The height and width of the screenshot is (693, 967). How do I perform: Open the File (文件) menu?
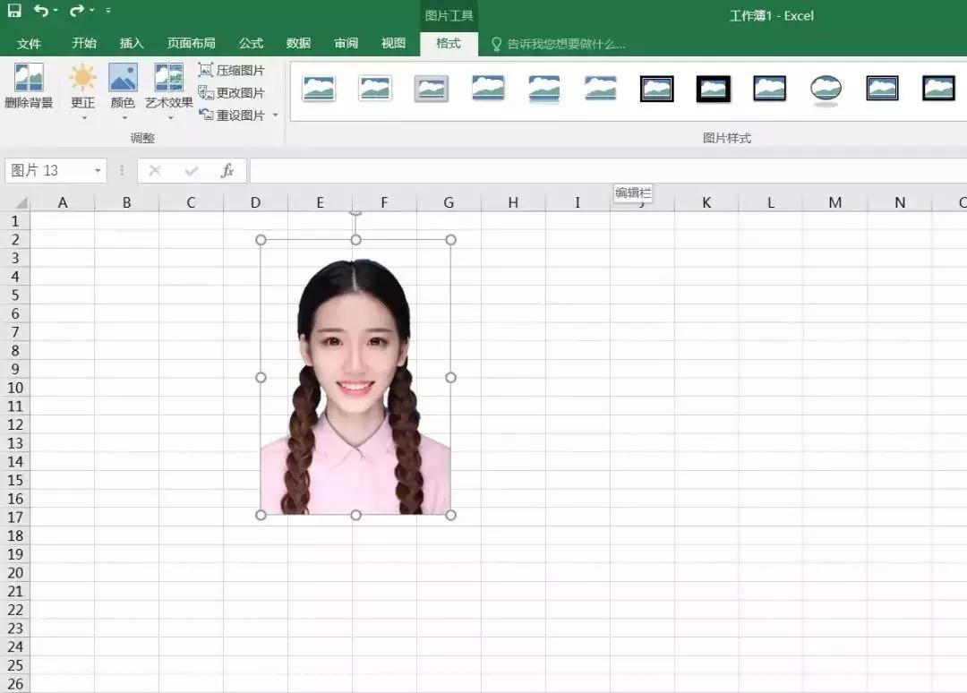[x=30, y=43]
